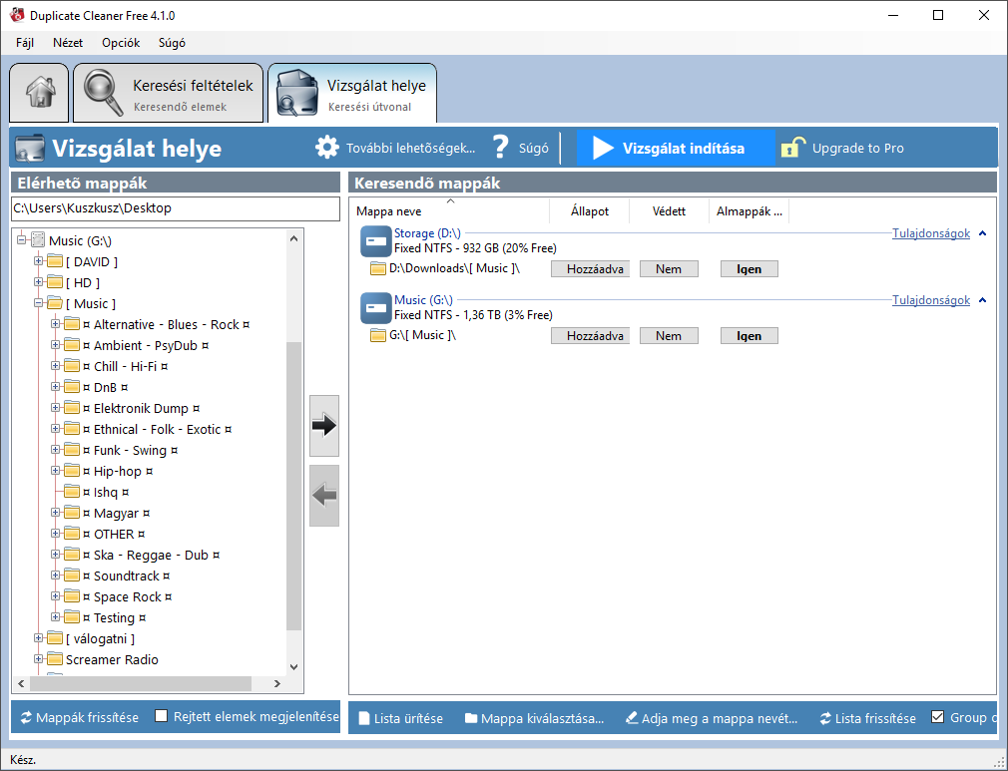The width and height of the screenshot is (1008, 771).
Task: Collapse the Music (G:\) tree root
Action: tap(21, 239)
